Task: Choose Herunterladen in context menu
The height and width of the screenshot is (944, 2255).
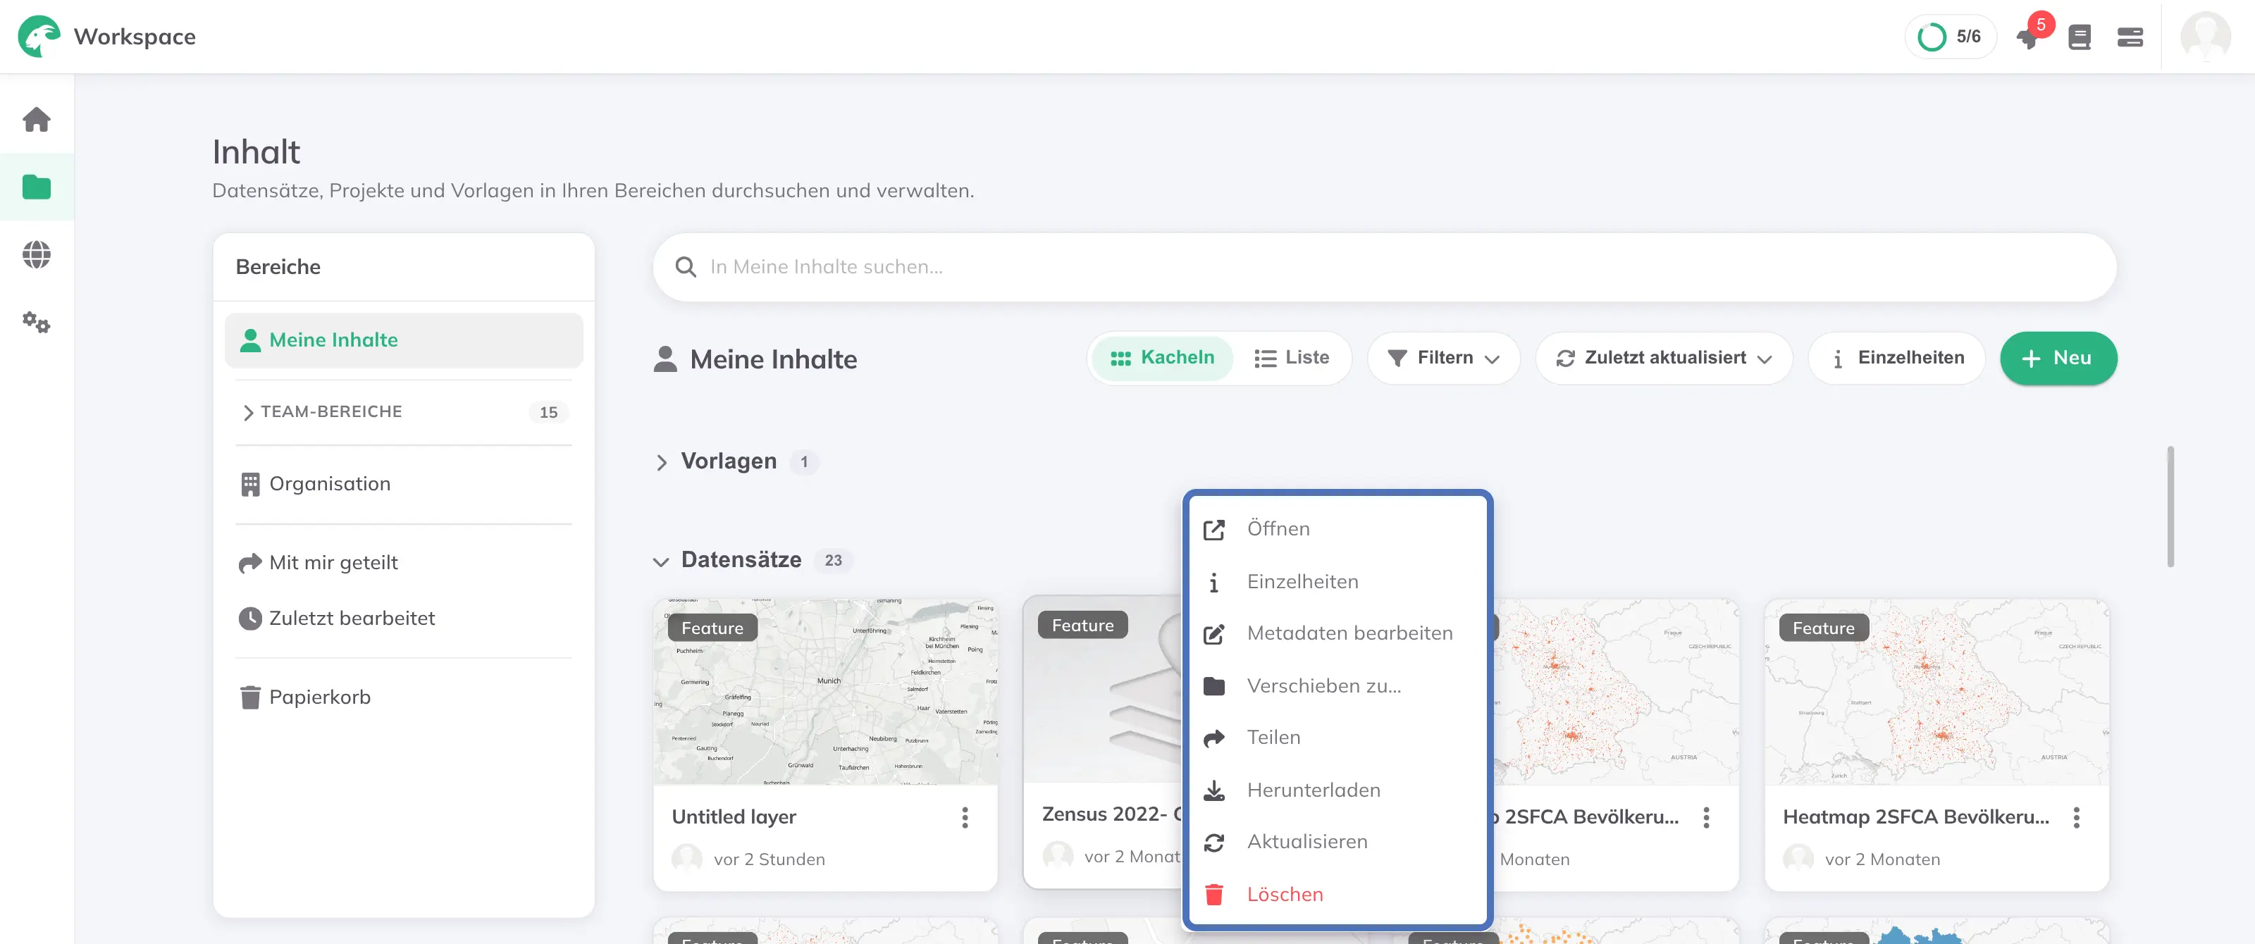Action: tap(1337, 790)
